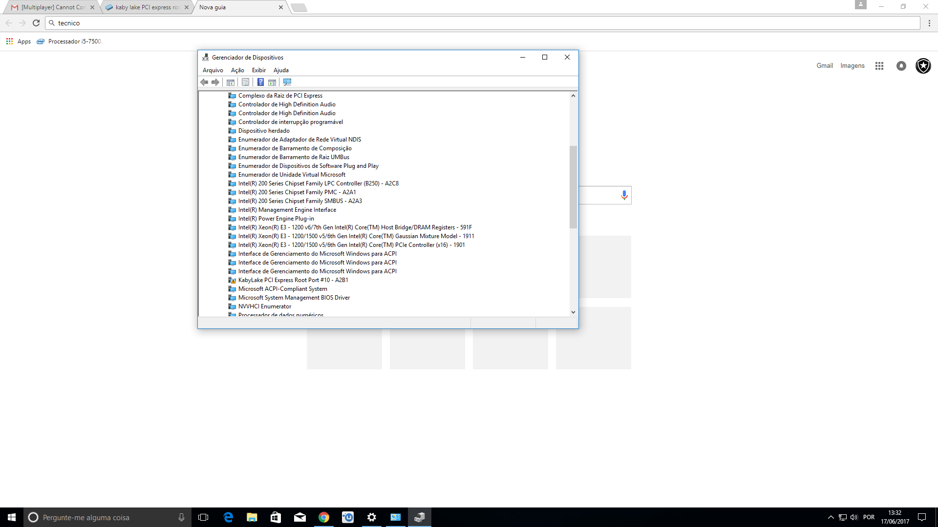This screenshot has width=938, height=527.
Task: Open a new Chrome tab
Action: click(299, 7)
